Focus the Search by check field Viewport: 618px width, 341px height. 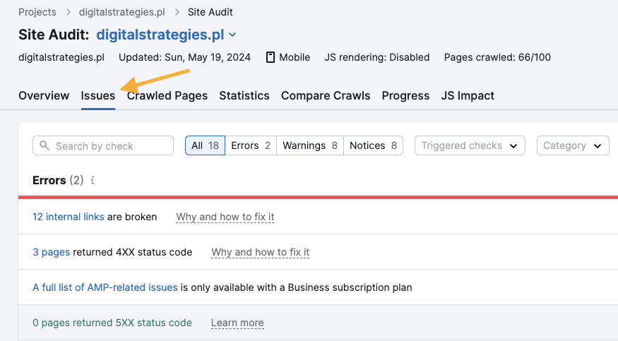(103, 145)
